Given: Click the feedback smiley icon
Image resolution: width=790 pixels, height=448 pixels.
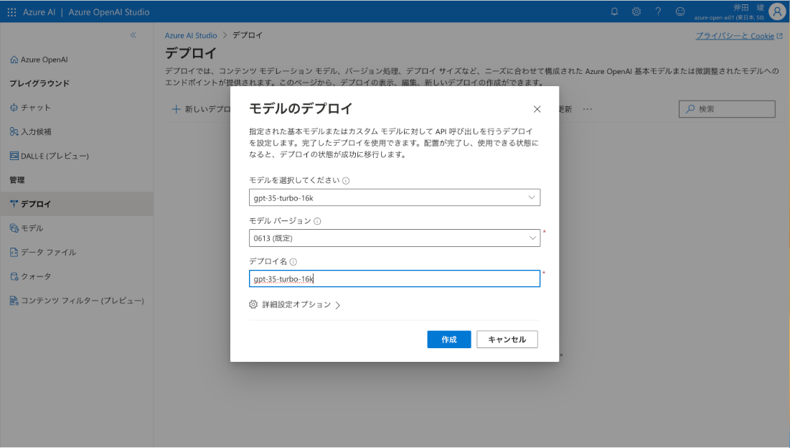Looking at the screenshot, I should coord(680,11).
